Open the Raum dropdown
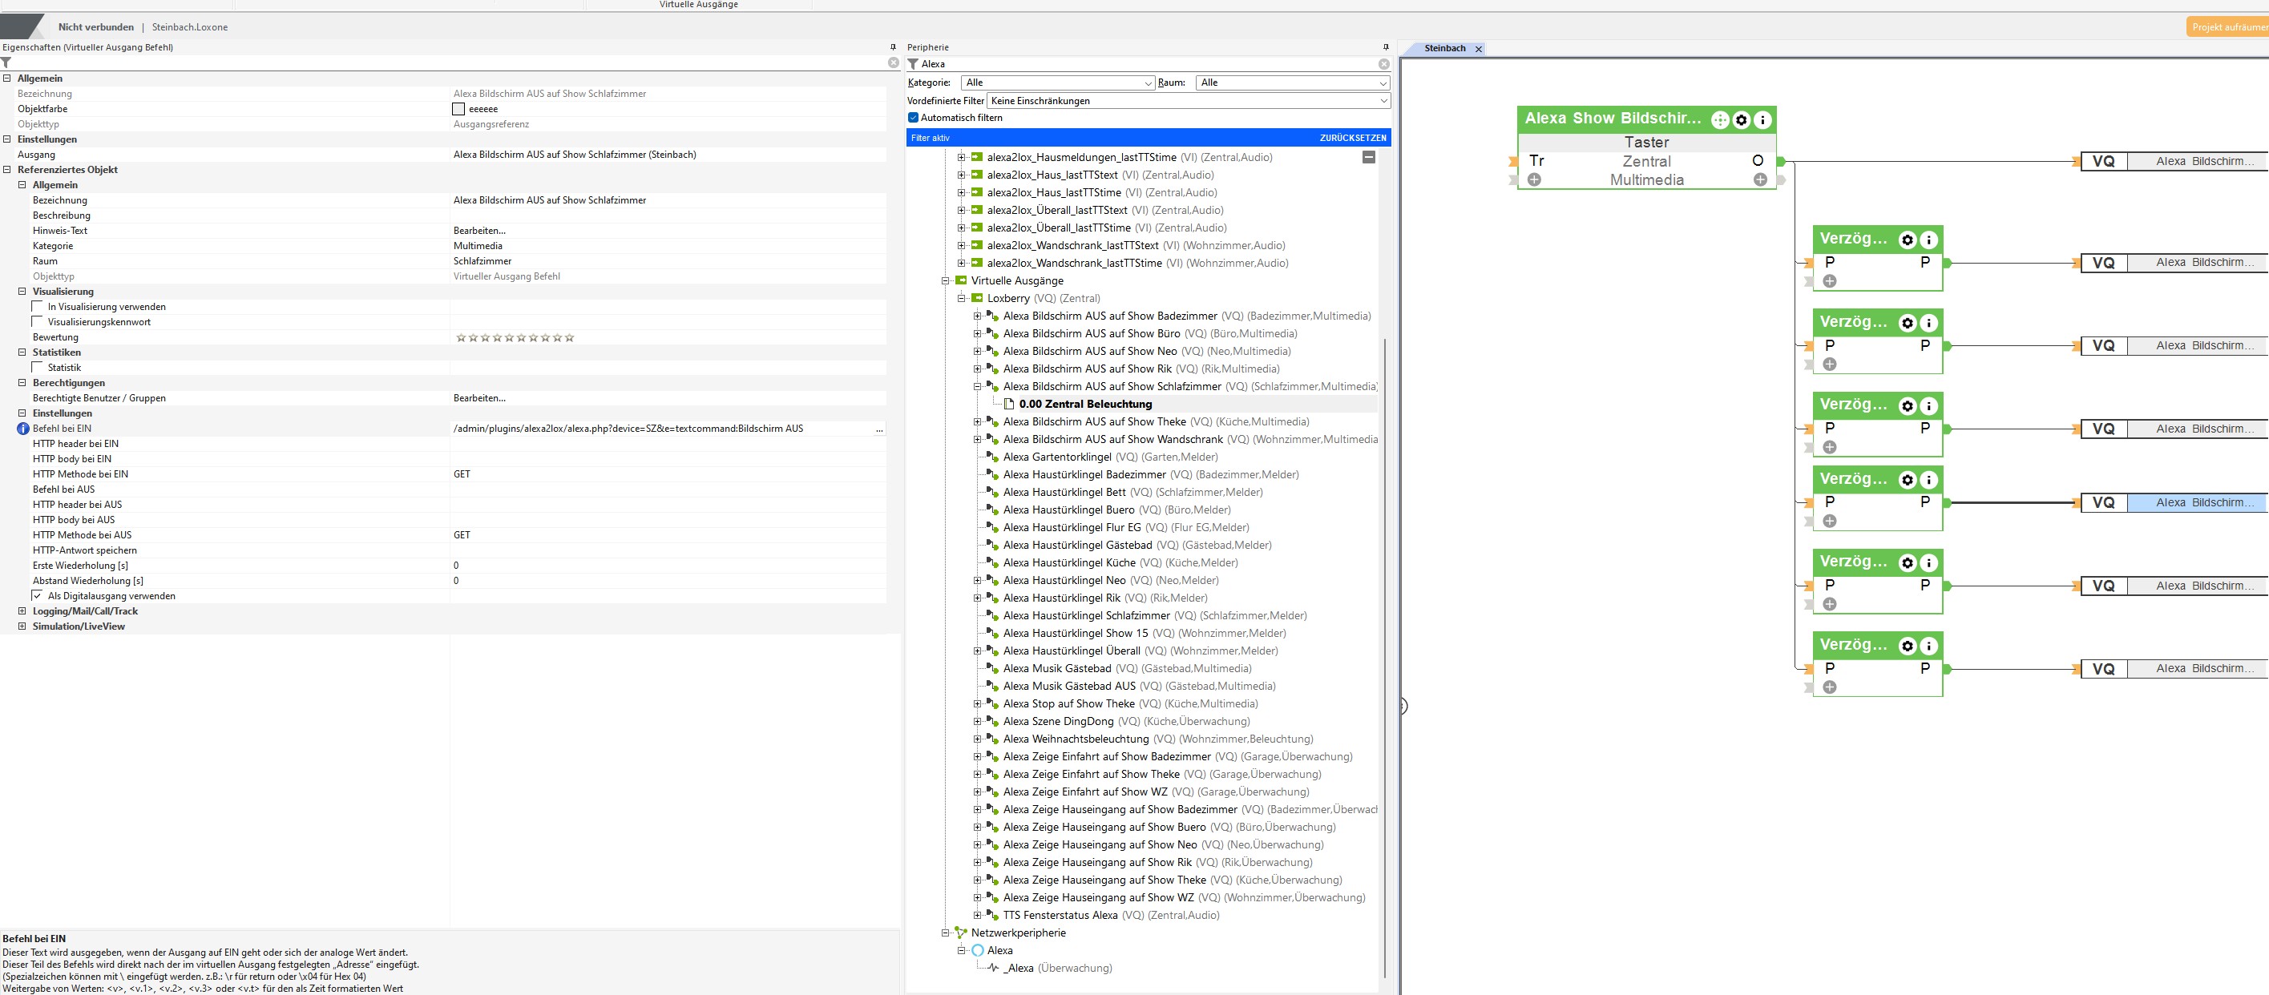This screenshot has width=2269, height=995. tap(1292, 83)
